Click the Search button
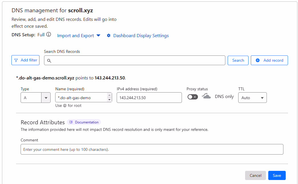Viewport: 298px width, 184px height. [238, 60]
